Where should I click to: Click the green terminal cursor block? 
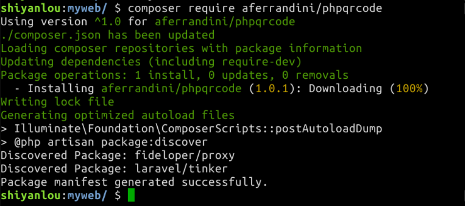click(131, 195)
